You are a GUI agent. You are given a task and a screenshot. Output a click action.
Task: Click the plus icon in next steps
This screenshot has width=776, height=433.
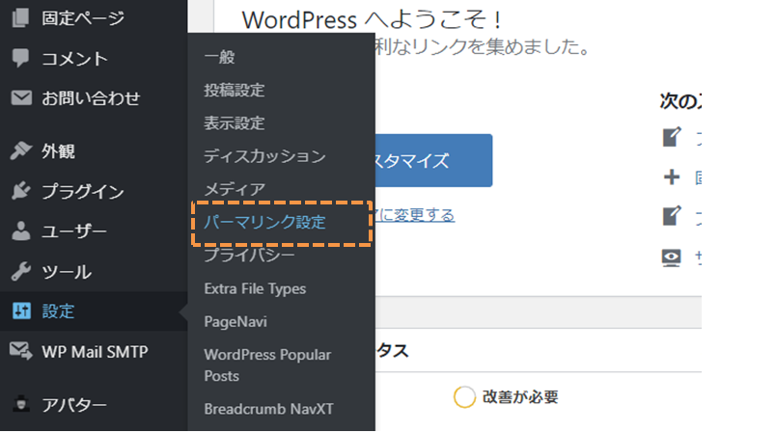pyautogui.click(x=672, y=176)
